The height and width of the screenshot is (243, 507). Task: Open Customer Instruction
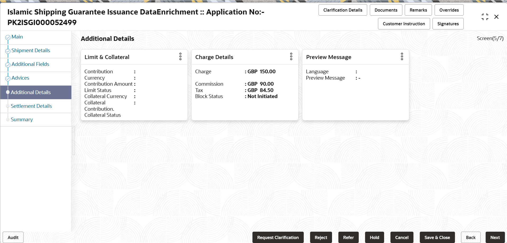[404, 24]
